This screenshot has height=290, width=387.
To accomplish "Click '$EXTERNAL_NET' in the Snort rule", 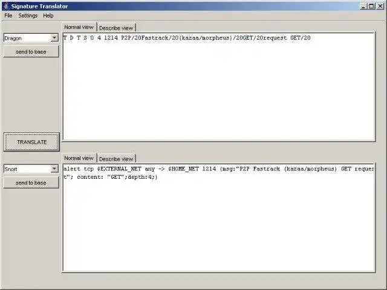I will click(119, 169).
